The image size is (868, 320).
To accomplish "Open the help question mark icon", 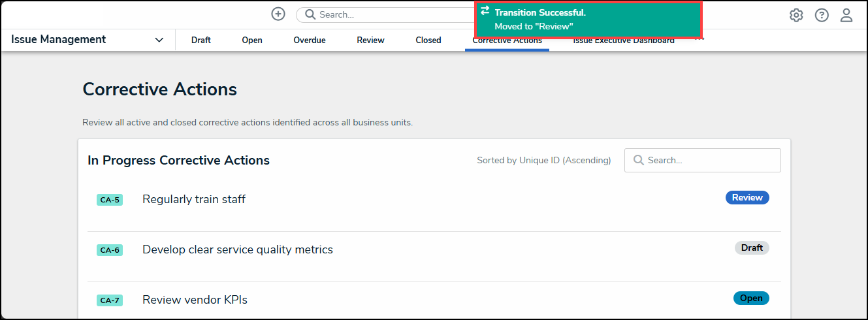I will pyautogui.click(x=822, y=15).
